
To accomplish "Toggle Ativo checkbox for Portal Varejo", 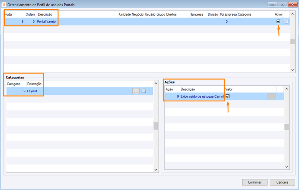I will (278, 21).
